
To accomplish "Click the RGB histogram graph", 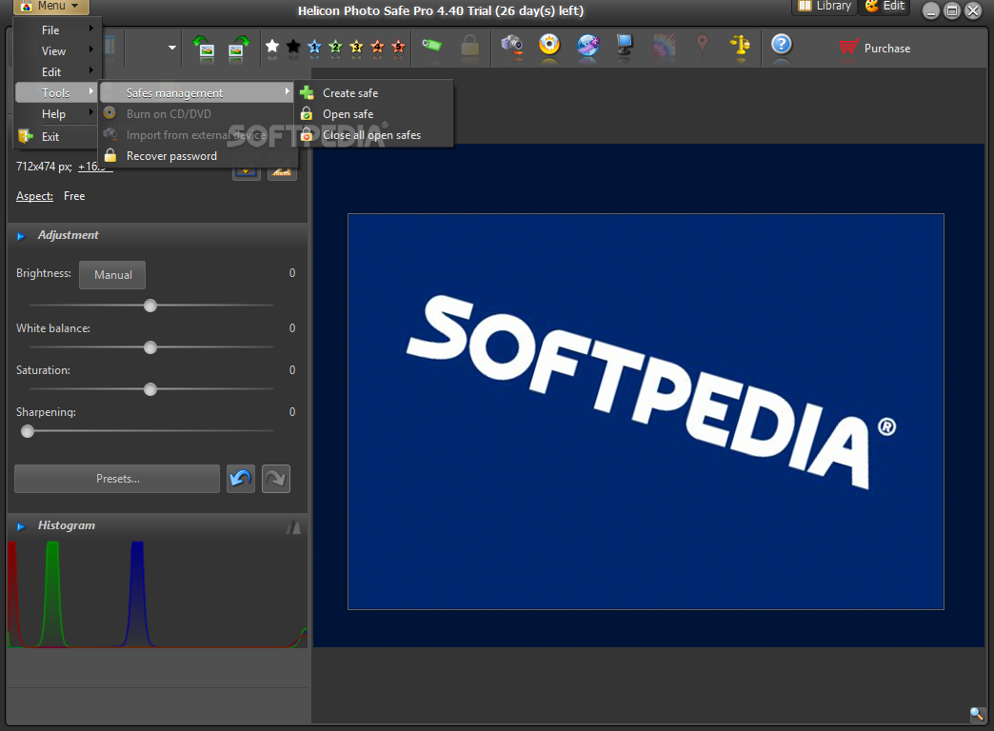I will pyautogui.click(x=157, y=594).
